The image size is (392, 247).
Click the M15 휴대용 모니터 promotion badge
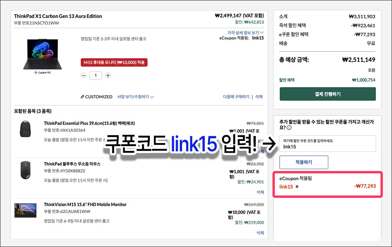tap(114, 62)
